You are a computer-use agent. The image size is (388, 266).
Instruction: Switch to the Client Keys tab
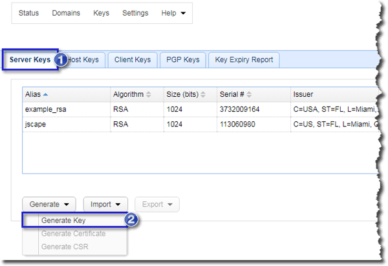tap(133, 60)
